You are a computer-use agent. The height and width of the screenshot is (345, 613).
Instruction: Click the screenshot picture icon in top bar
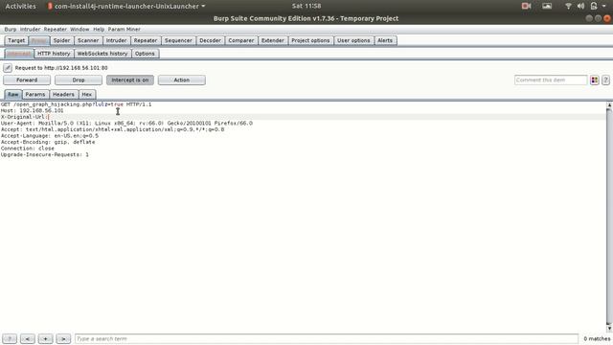point(547,6)
